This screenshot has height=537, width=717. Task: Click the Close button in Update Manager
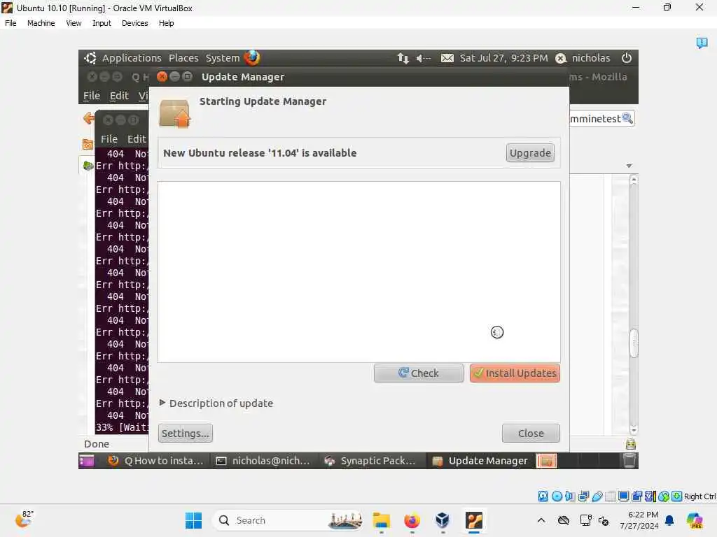[x=531, y=434]
